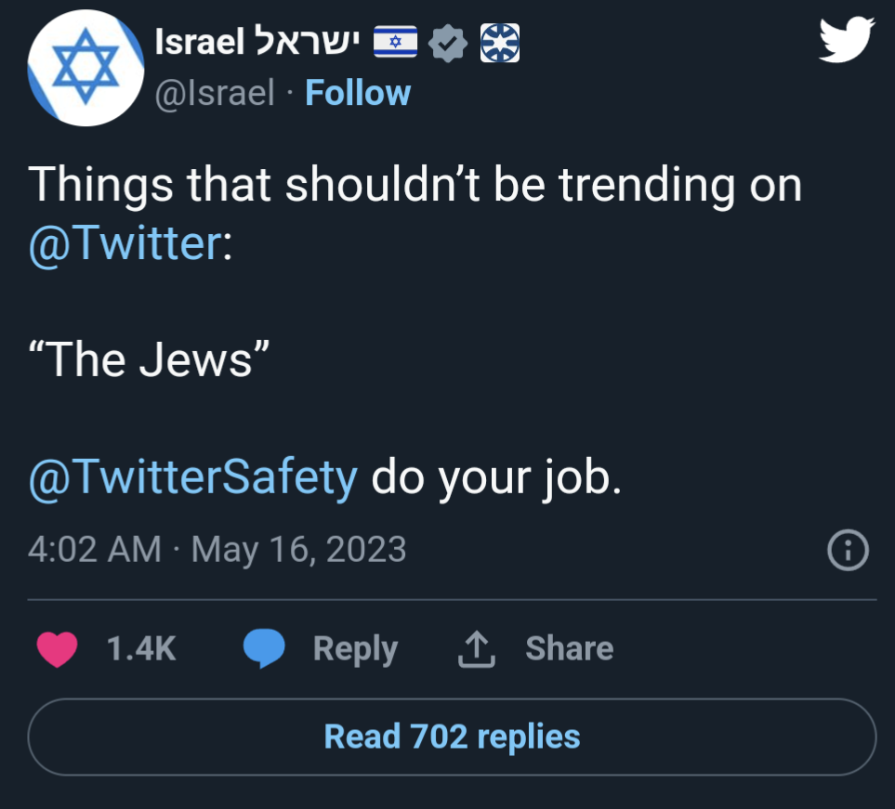This screenshot has height=809, width=895.
Task: Click Read 702 replies button
Action: coord(452,737)
